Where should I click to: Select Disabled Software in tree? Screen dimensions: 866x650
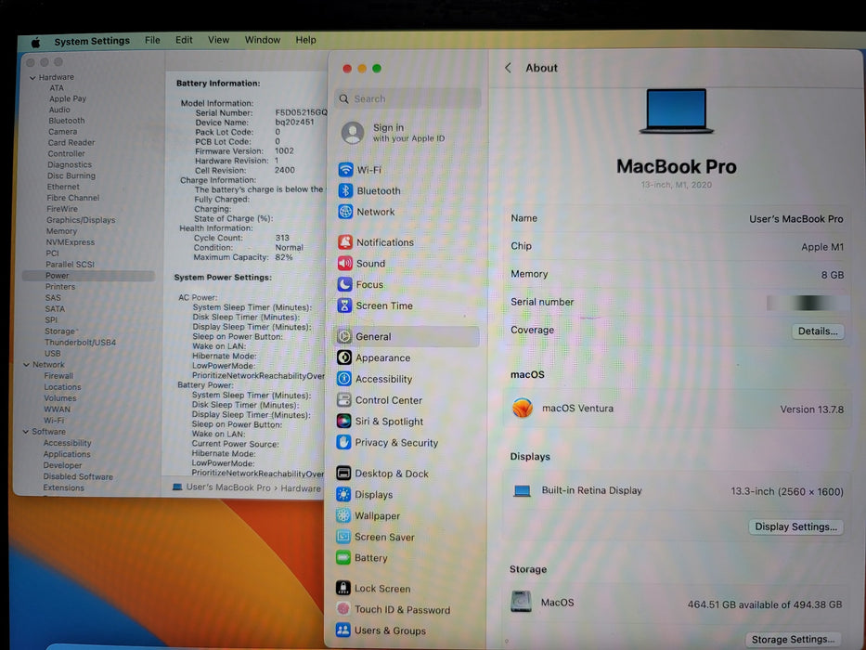tap(78, 476)
